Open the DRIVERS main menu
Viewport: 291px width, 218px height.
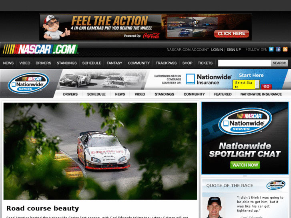[x=43, y=63]
